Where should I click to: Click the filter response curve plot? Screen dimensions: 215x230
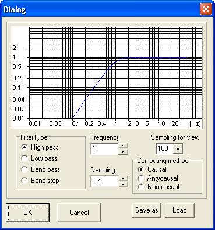click(x=107, y=77)
